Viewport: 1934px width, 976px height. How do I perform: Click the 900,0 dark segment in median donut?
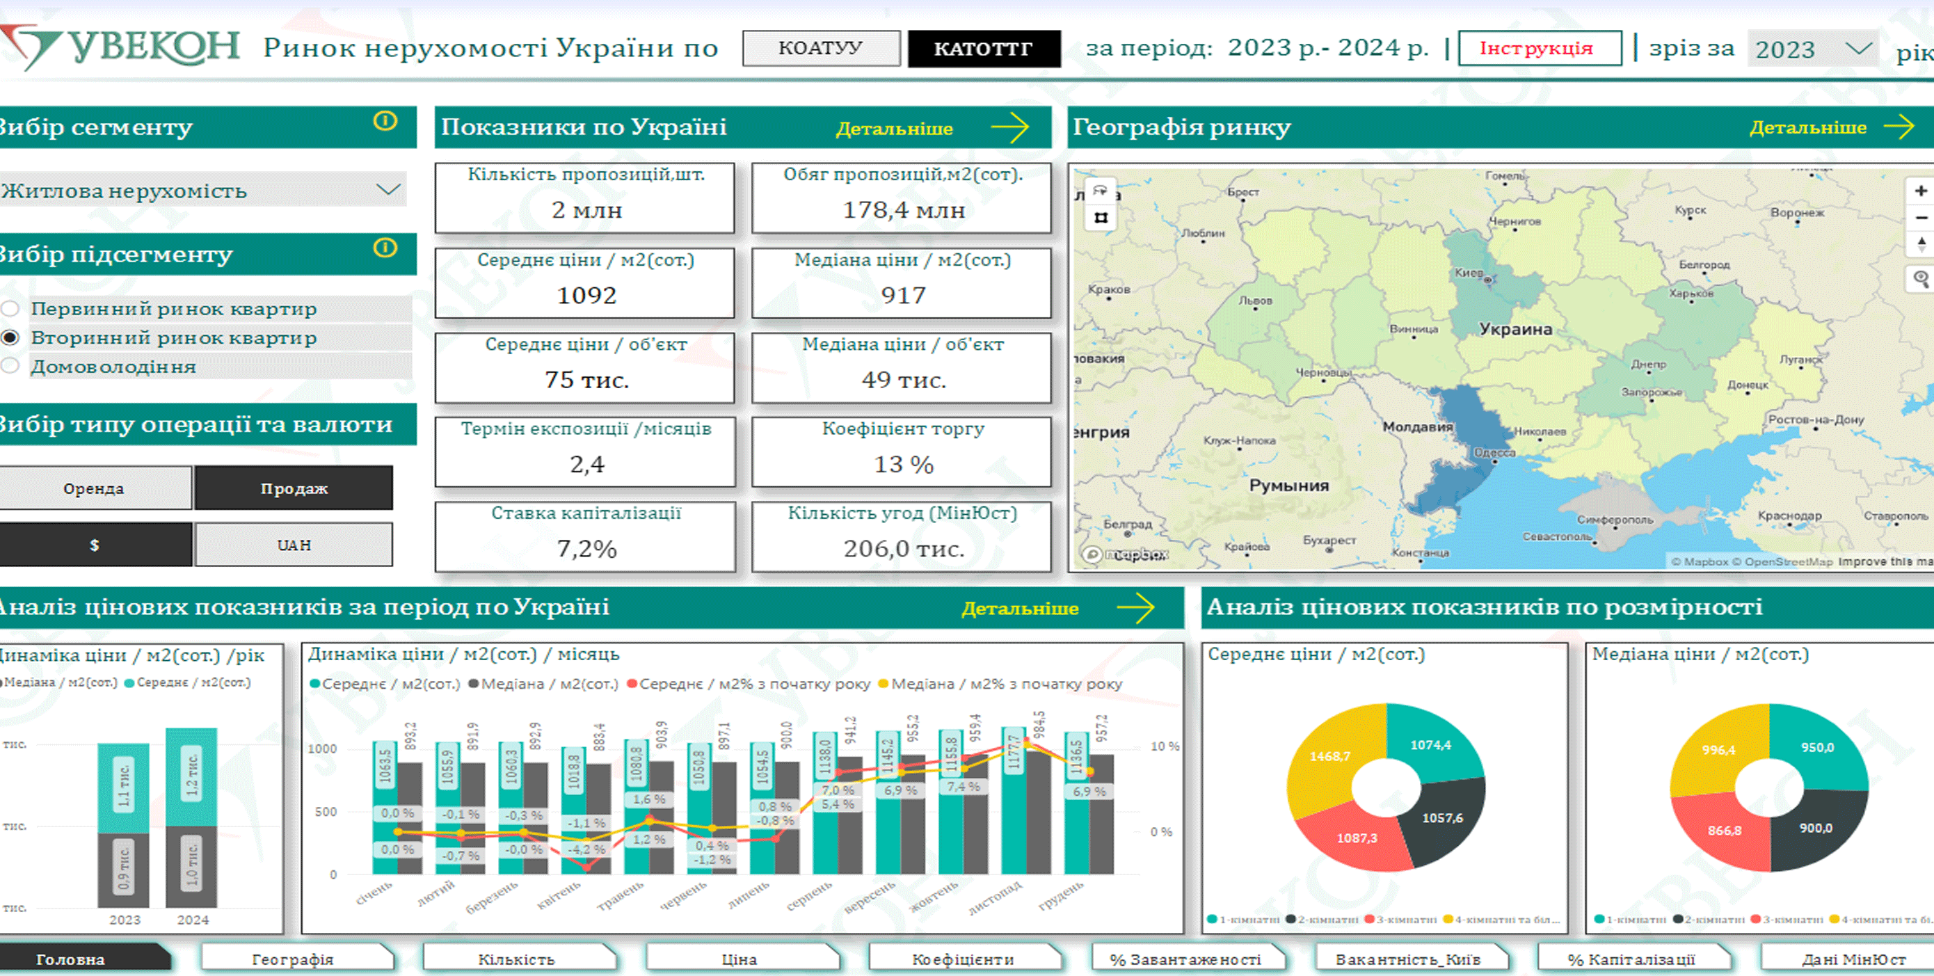pyautogui.click(x=1816, y=828)
